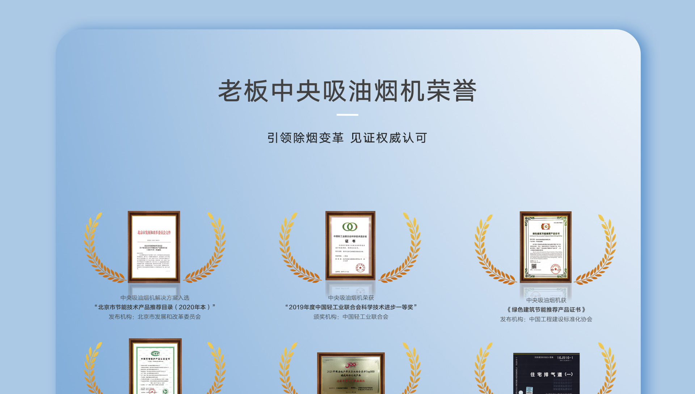Click the caption 北京市节能技术产品推荐目录（2020年本）

(155, 307)
